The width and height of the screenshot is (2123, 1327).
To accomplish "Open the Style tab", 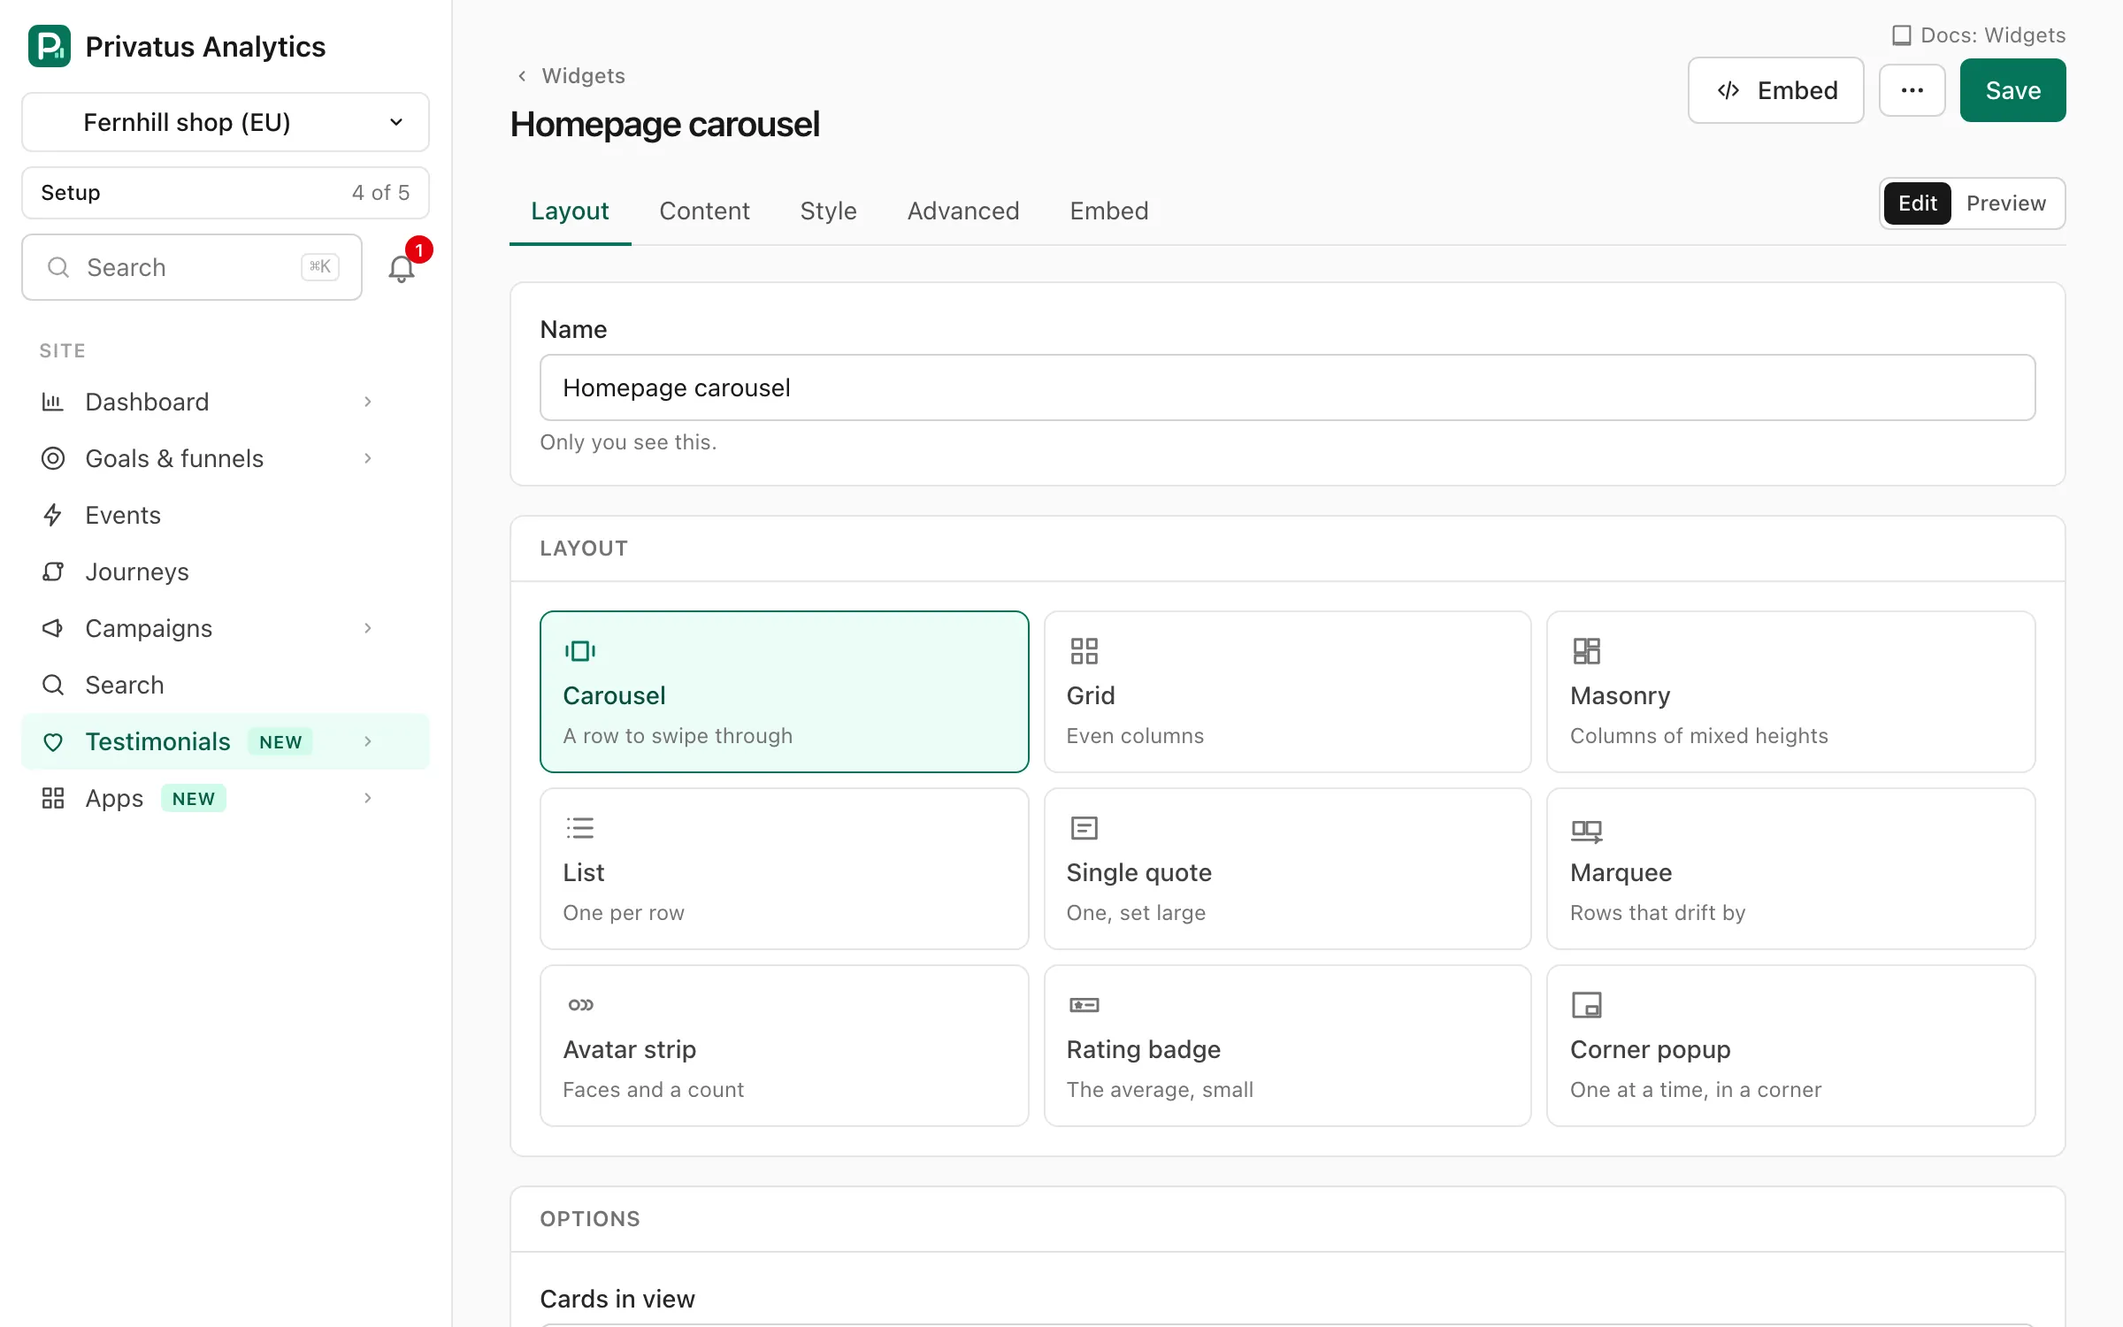I will tap(828, 211).
